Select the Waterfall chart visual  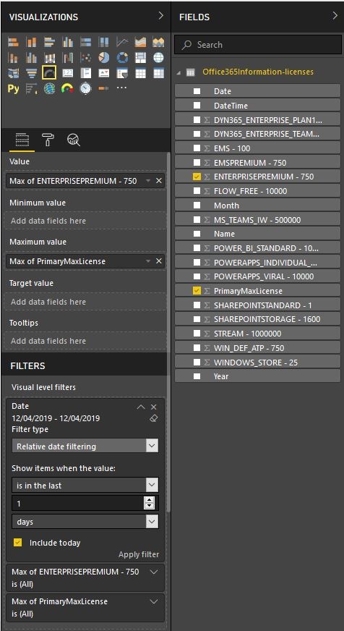pyautogui.click(x=67, y=58)
